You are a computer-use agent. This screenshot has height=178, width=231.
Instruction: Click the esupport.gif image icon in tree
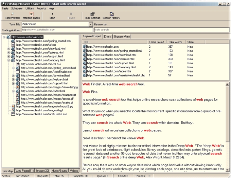18,95
